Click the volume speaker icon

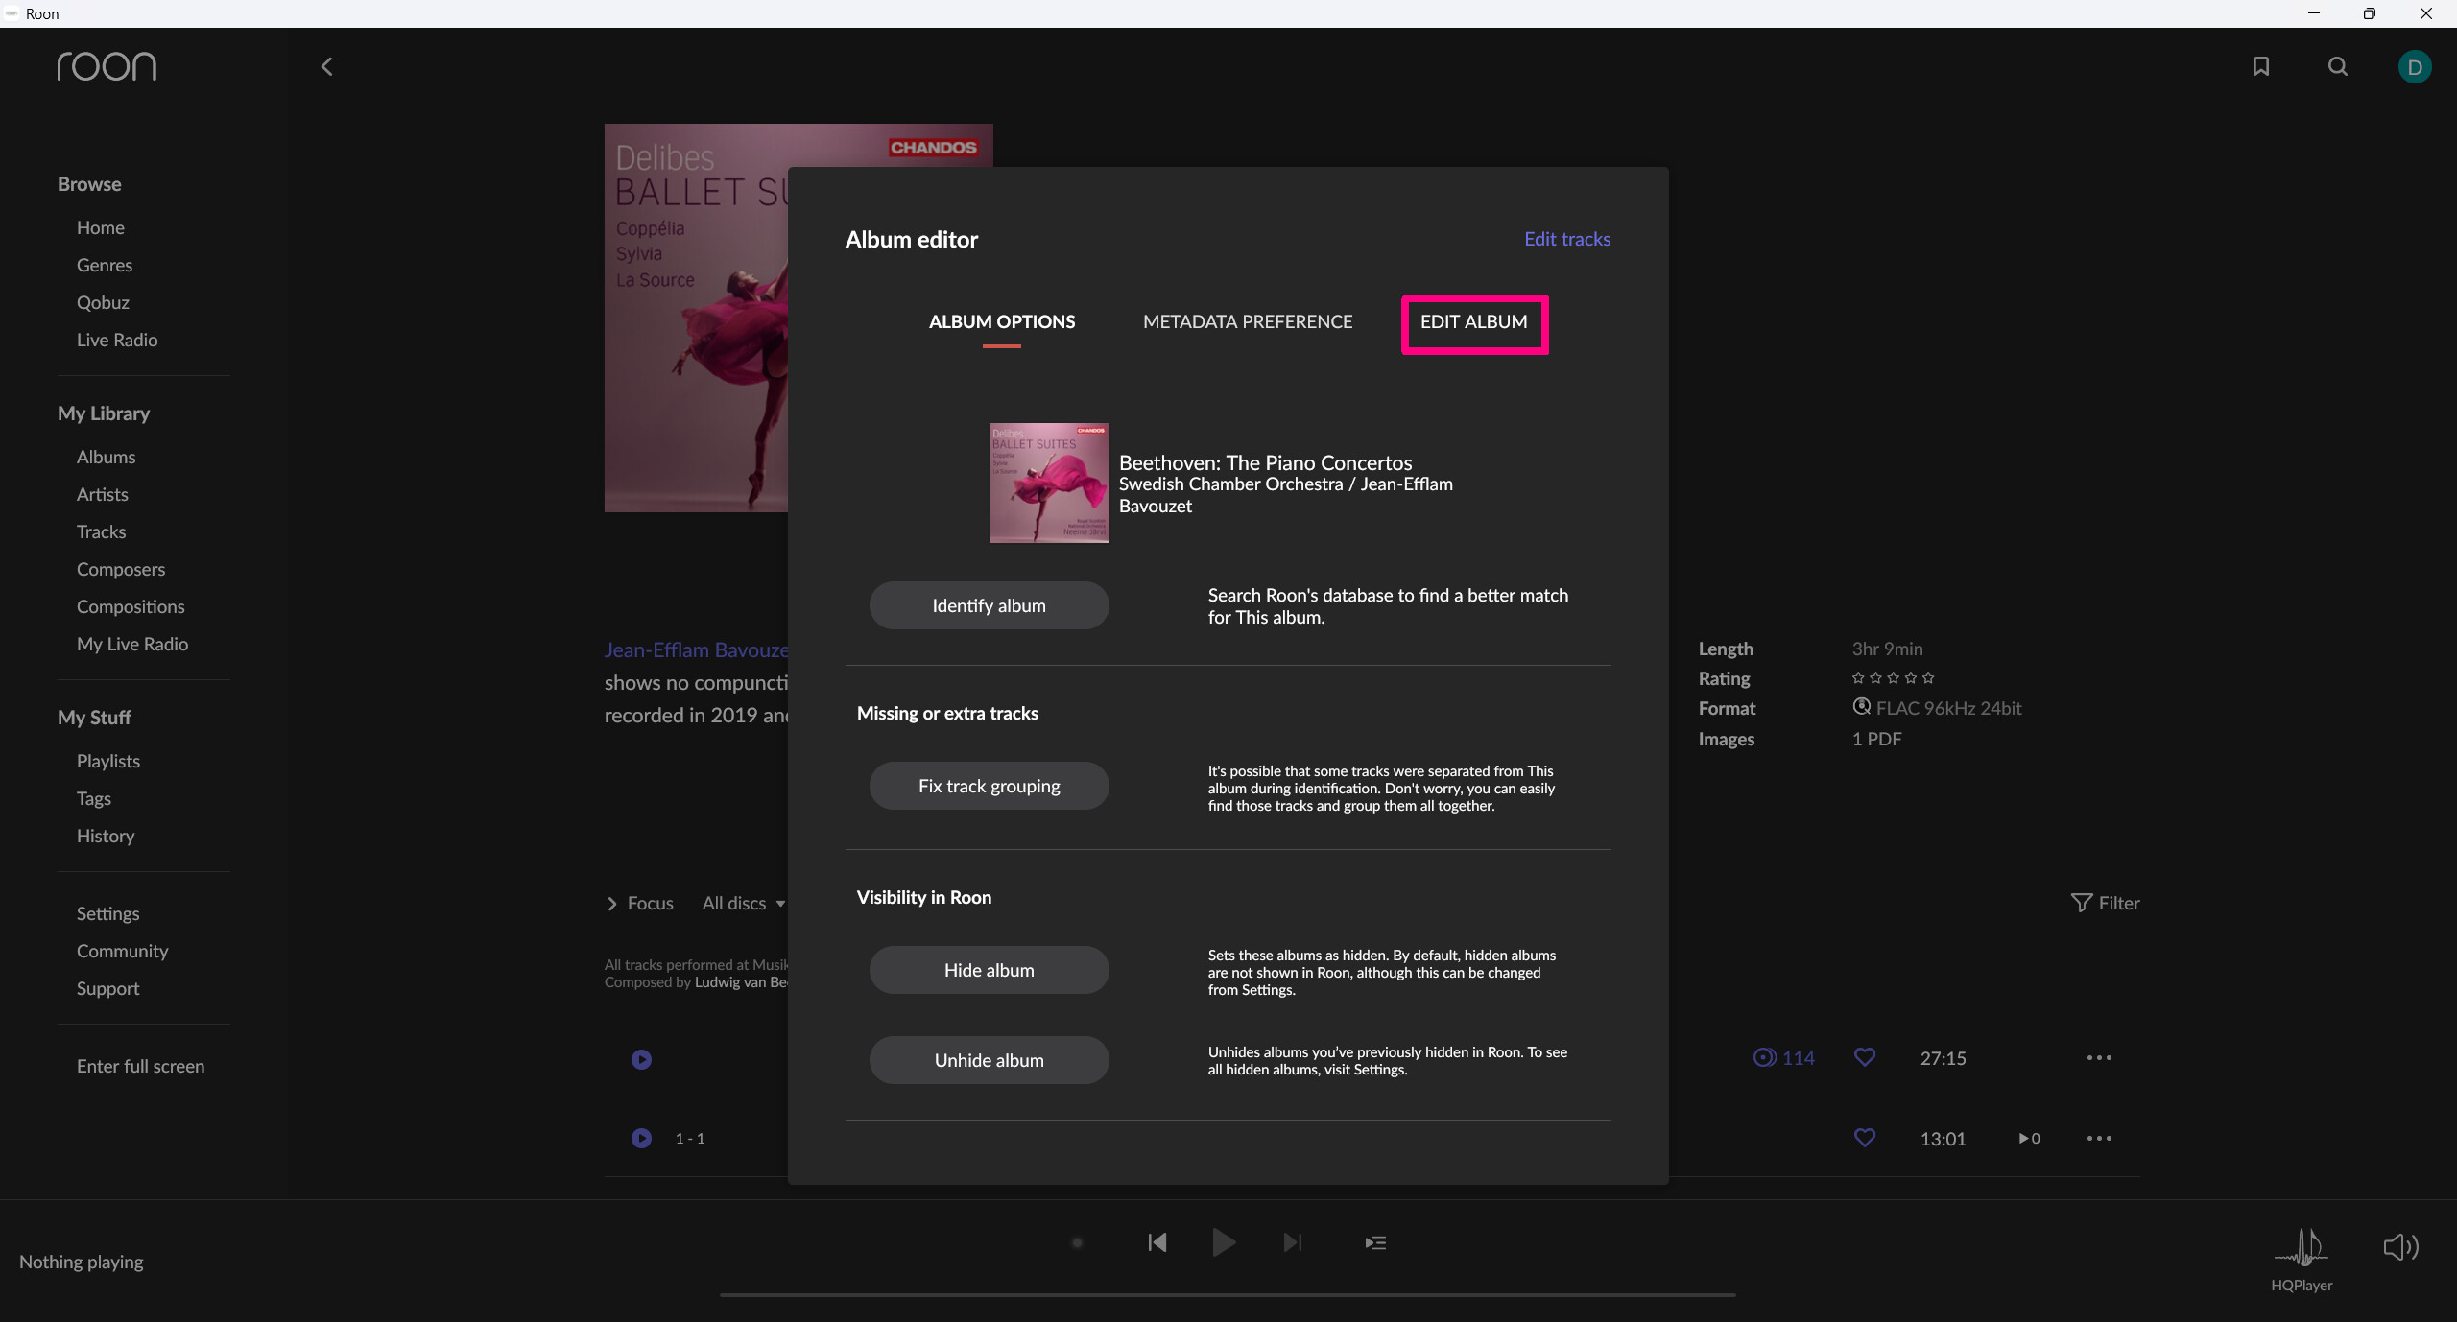2399,1246
